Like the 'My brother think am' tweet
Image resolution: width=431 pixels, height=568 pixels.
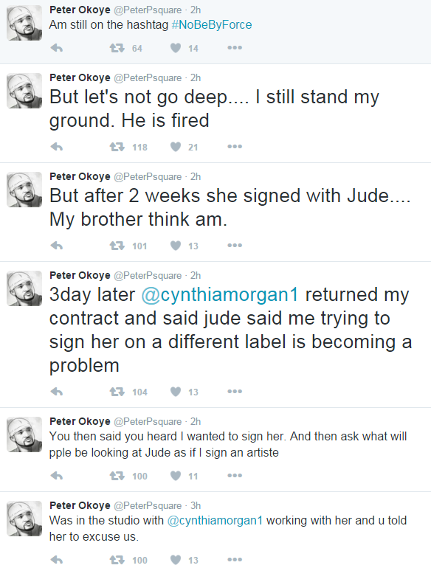pyautogui.click(x=176, y=246)
